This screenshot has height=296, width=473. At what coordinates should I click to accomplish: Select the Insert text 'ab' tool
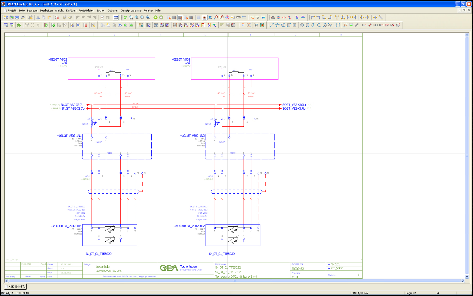point(345,25)
